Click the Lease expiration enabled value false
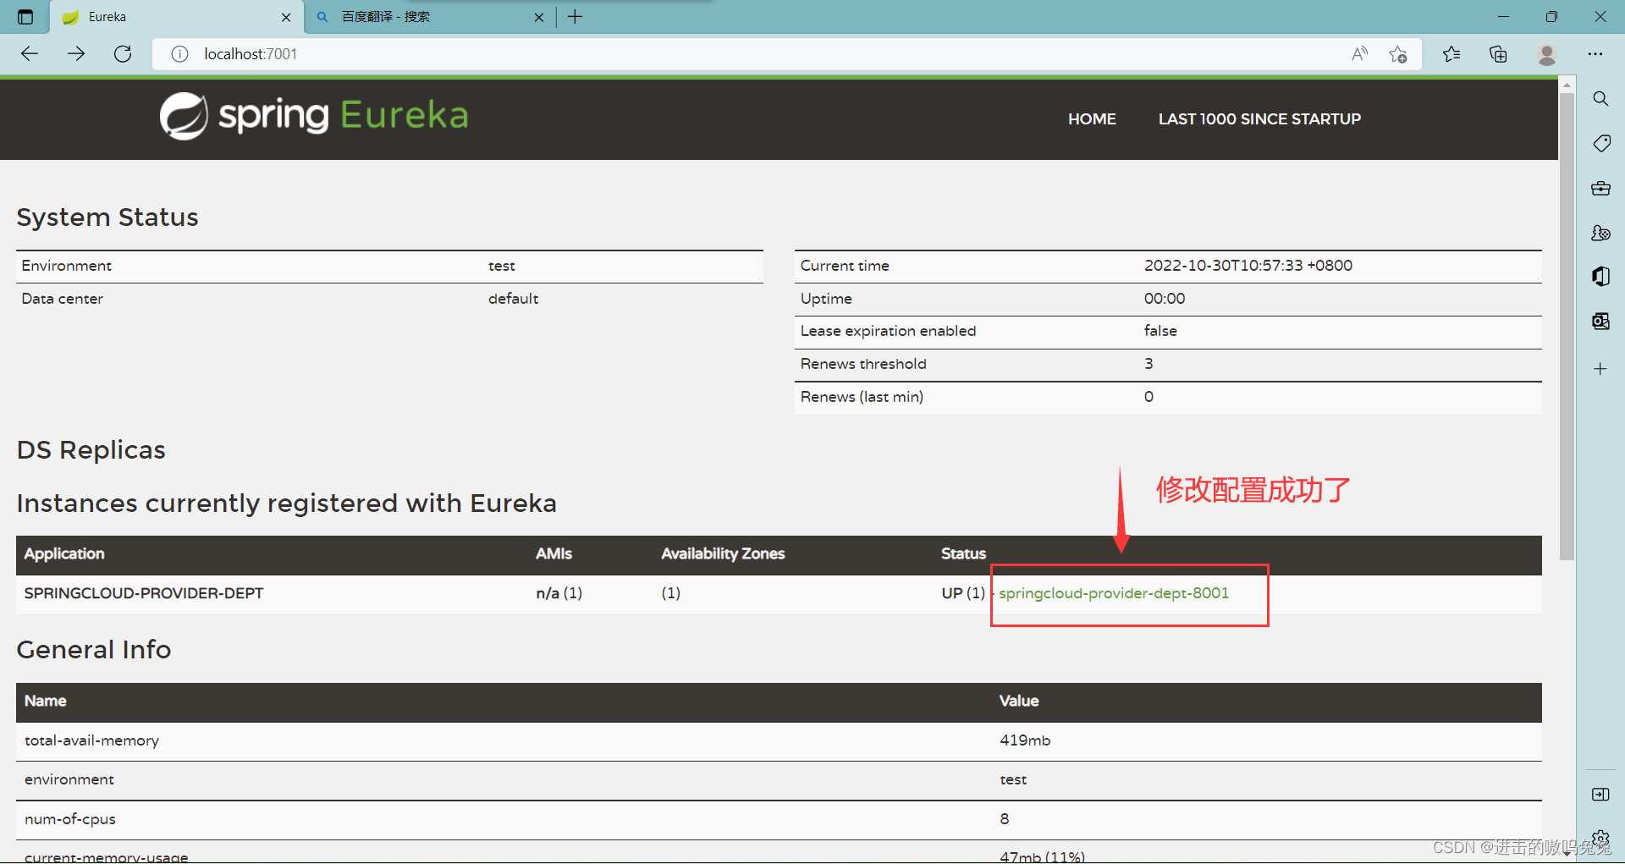 tap(1160, 331)
